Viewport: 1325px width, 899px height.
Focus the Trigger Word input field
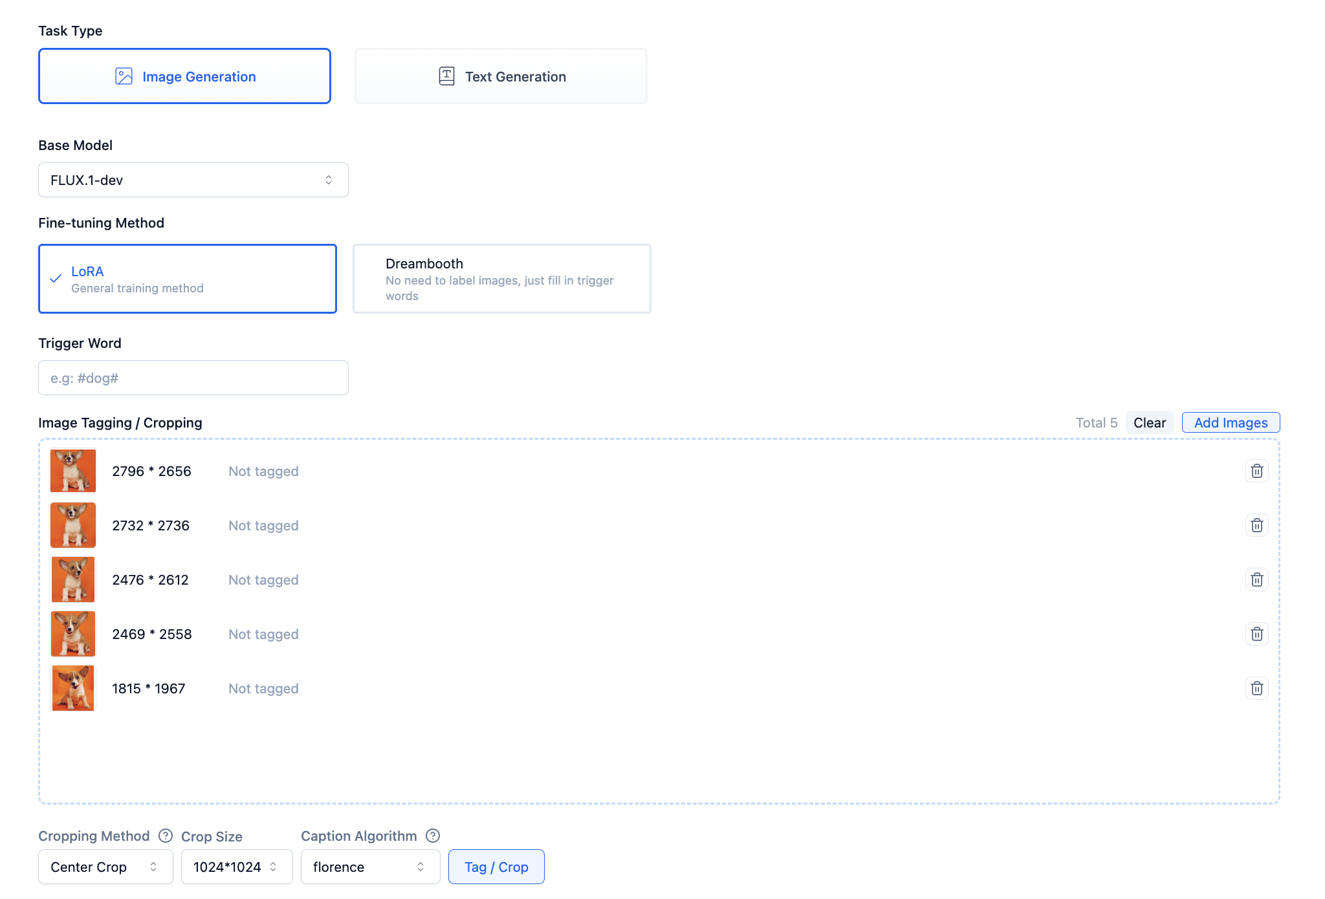pos(193,378)
